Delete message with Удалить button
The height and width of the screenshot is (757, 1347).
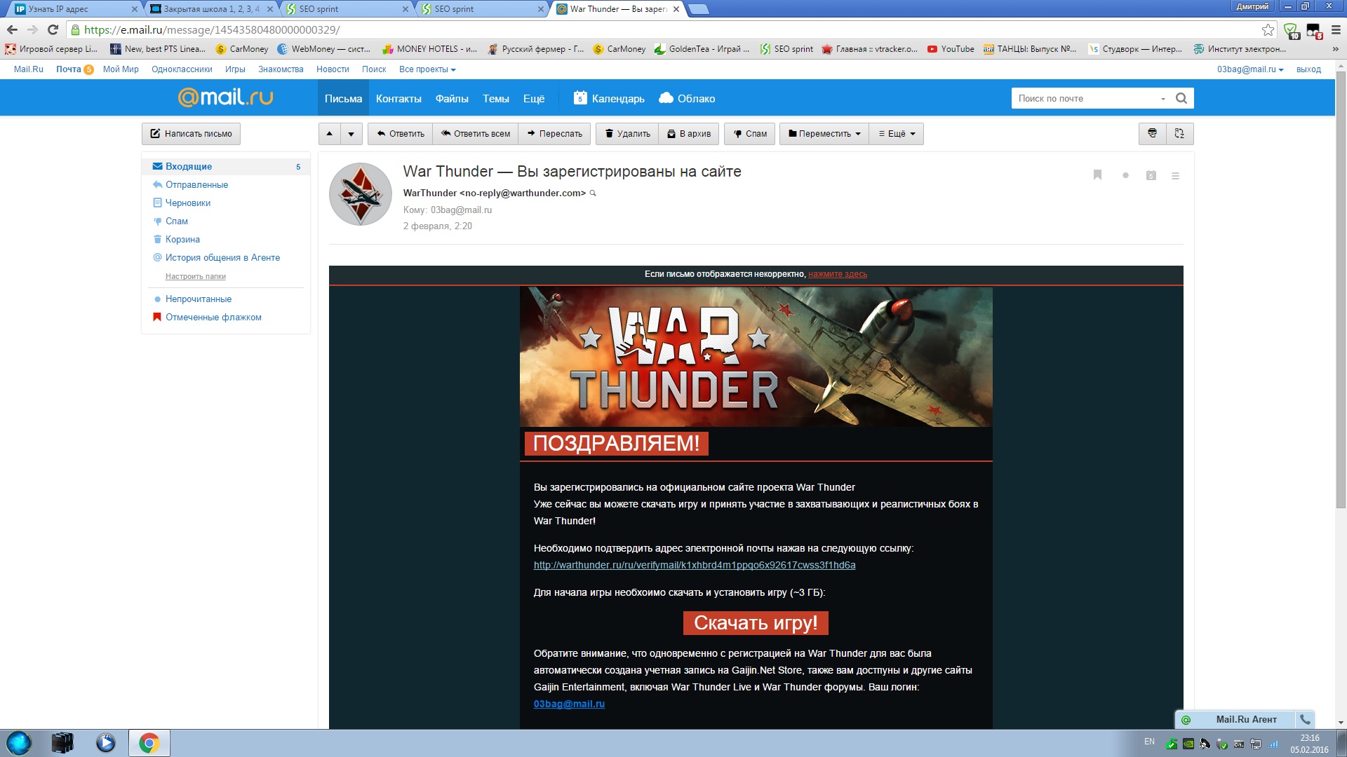[627, 134]
